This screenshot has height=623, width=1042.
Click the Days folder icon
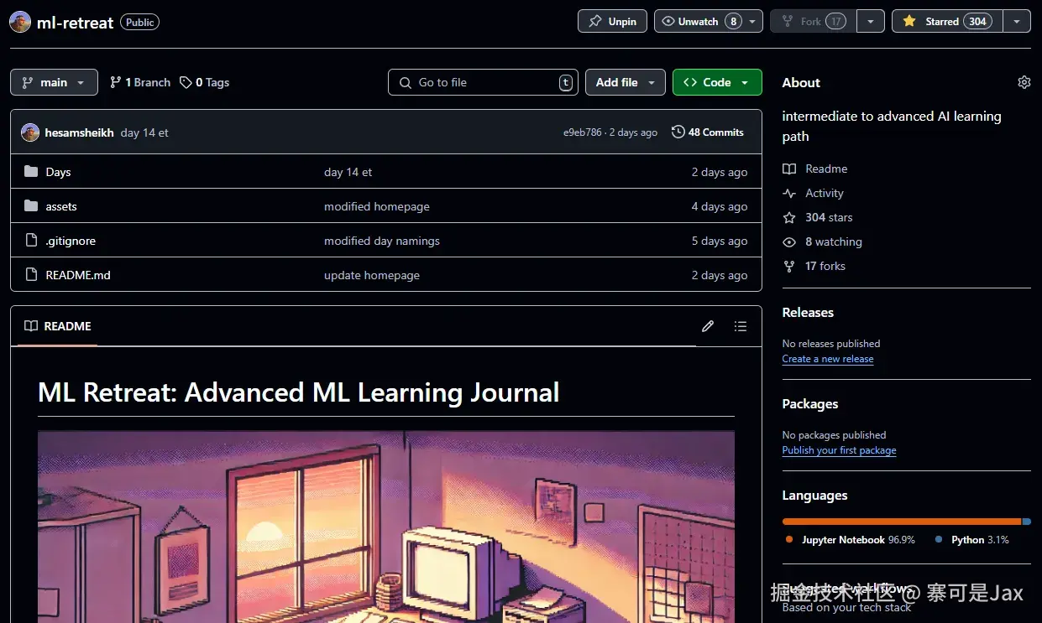[31, 172]
